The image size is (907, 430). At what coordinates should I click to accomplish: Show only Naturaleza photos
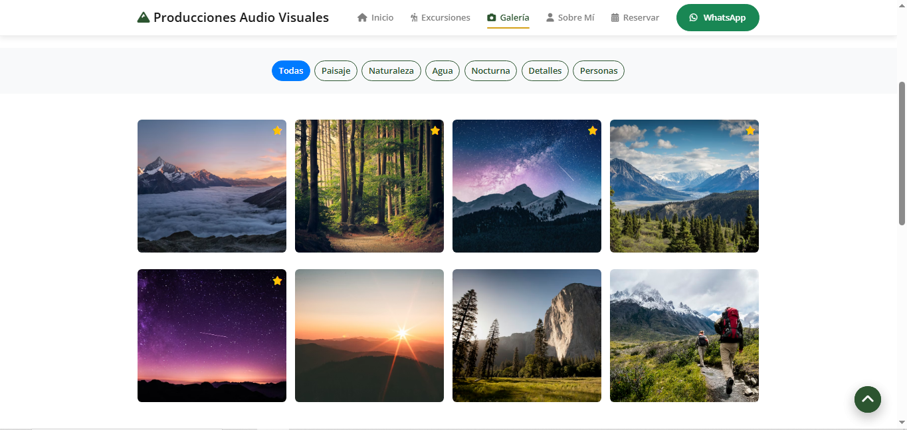pyautogui.click(x=391, y=71)
